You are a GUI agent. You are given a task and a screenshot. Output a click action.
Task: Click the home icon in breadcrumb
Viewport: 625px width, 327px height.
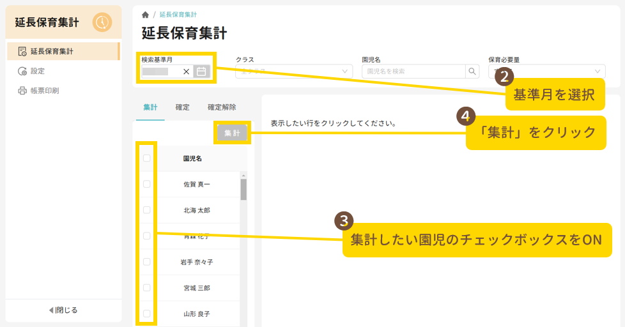pos(145,14)
